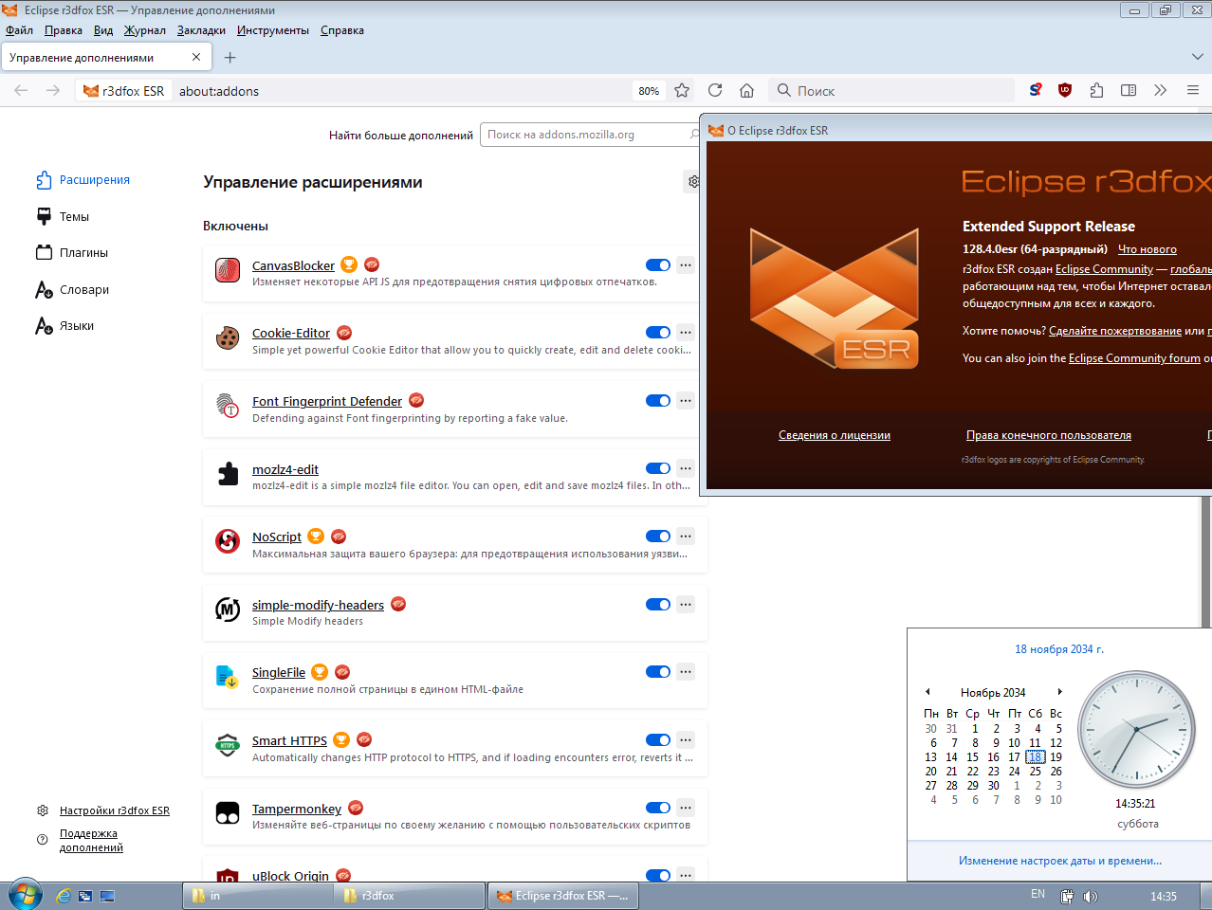This screenshot has height=910, width=1212.
Task: Go to next month in the calendar
Action: pyautogui.click(x=1059, y=692)
